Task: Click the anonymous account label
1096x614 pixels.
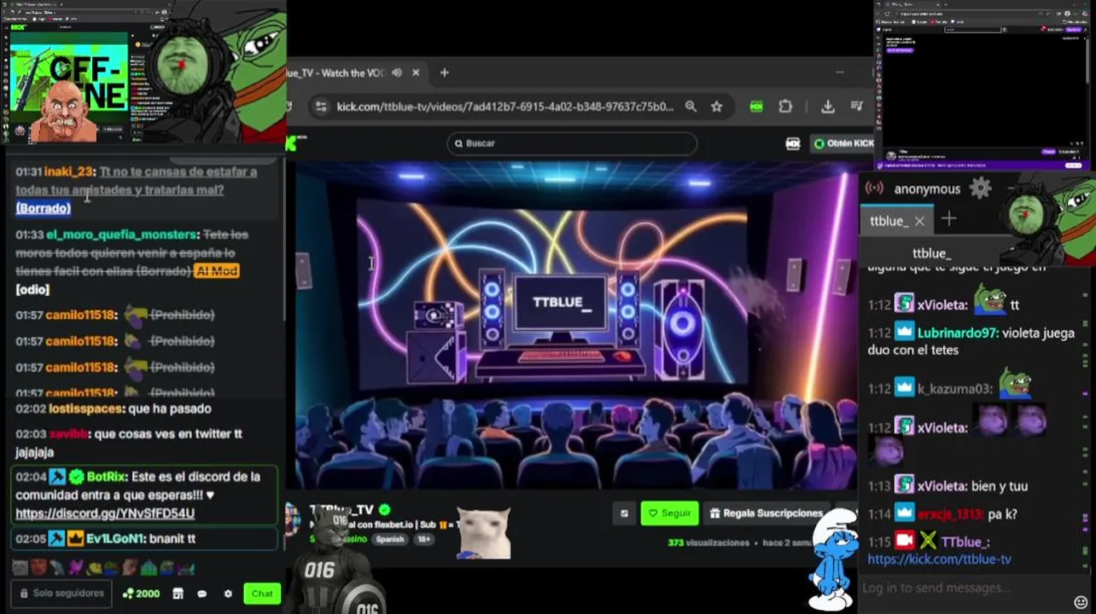Action: click(x=927, y=189)
